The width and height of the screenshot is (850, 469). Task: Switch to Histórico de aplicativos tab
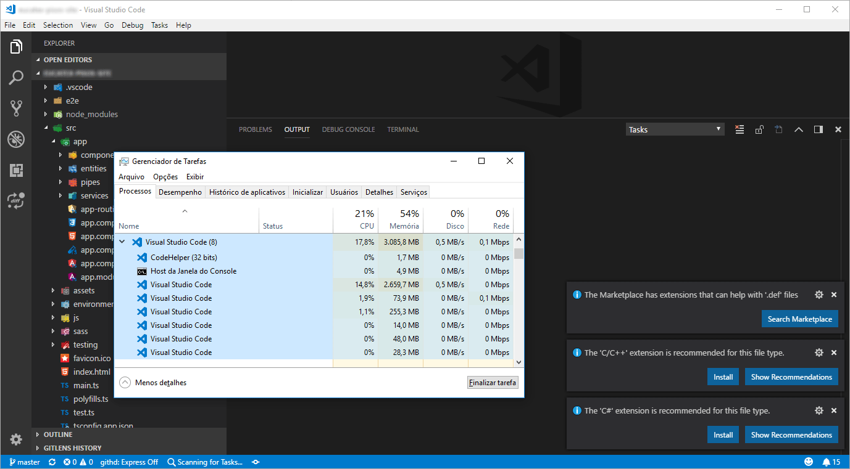[x=247, y=192]
